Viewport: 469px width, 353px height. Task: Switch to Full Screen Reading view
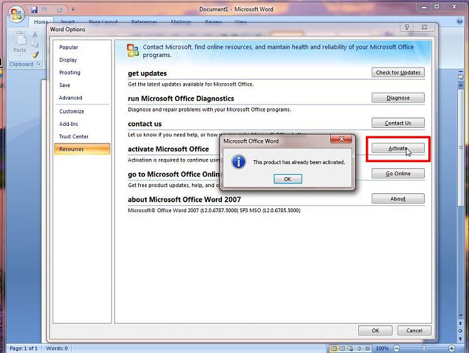coord(342,349)
